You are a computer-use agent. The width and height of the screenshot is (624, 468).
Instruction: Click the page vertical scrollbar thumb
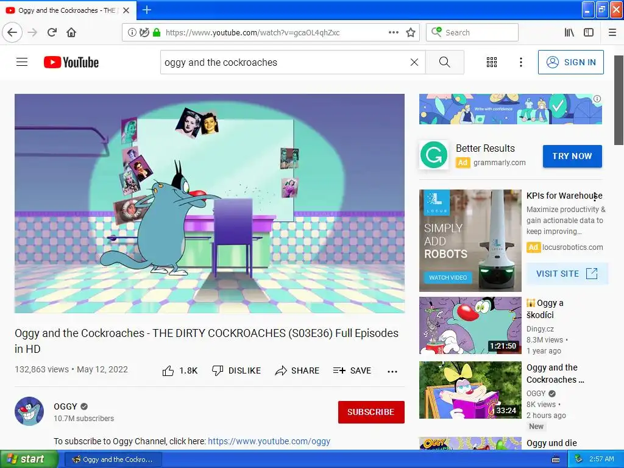click(x=619, y=101)
